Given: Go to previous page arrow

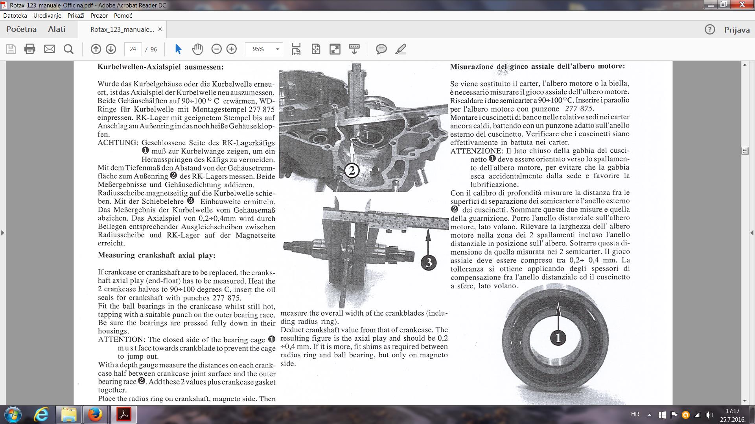Looking at the screenshot, I should click(x=96, y=49).
